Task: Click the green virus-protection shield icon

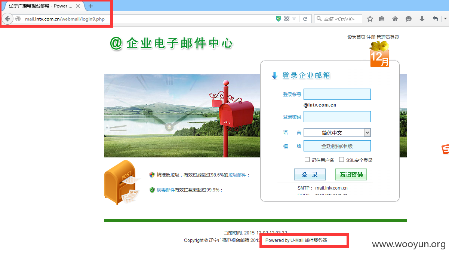Action: click(152, 190)
